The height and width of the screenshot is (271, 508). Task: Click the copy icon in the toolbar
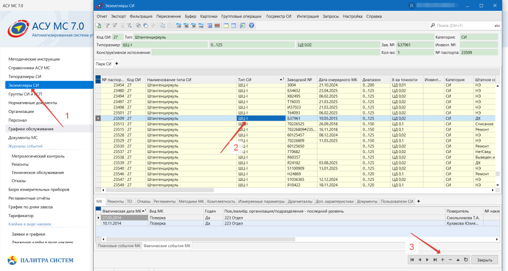162,26
